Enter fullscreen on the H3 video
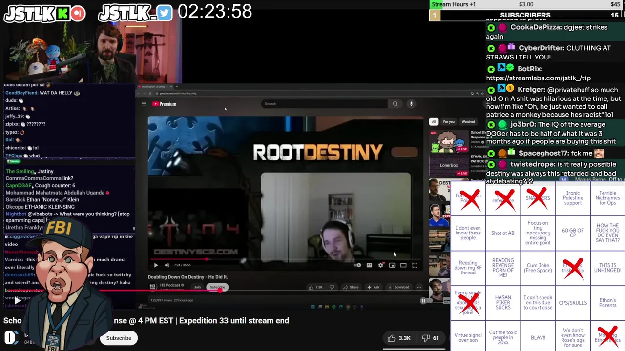 pyautogui.click(x=415, y=265)
